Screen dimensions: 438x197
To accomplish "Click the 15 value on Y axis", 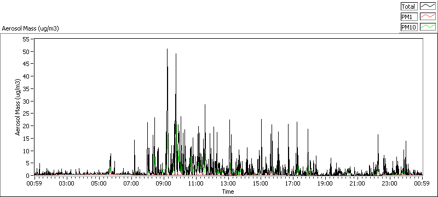I will coord(26,138).
